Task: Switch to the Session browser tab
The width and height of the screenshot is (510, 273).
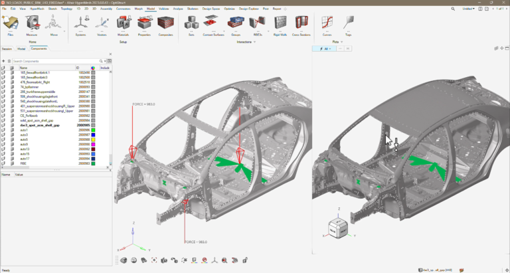Action: click(7, 48)
